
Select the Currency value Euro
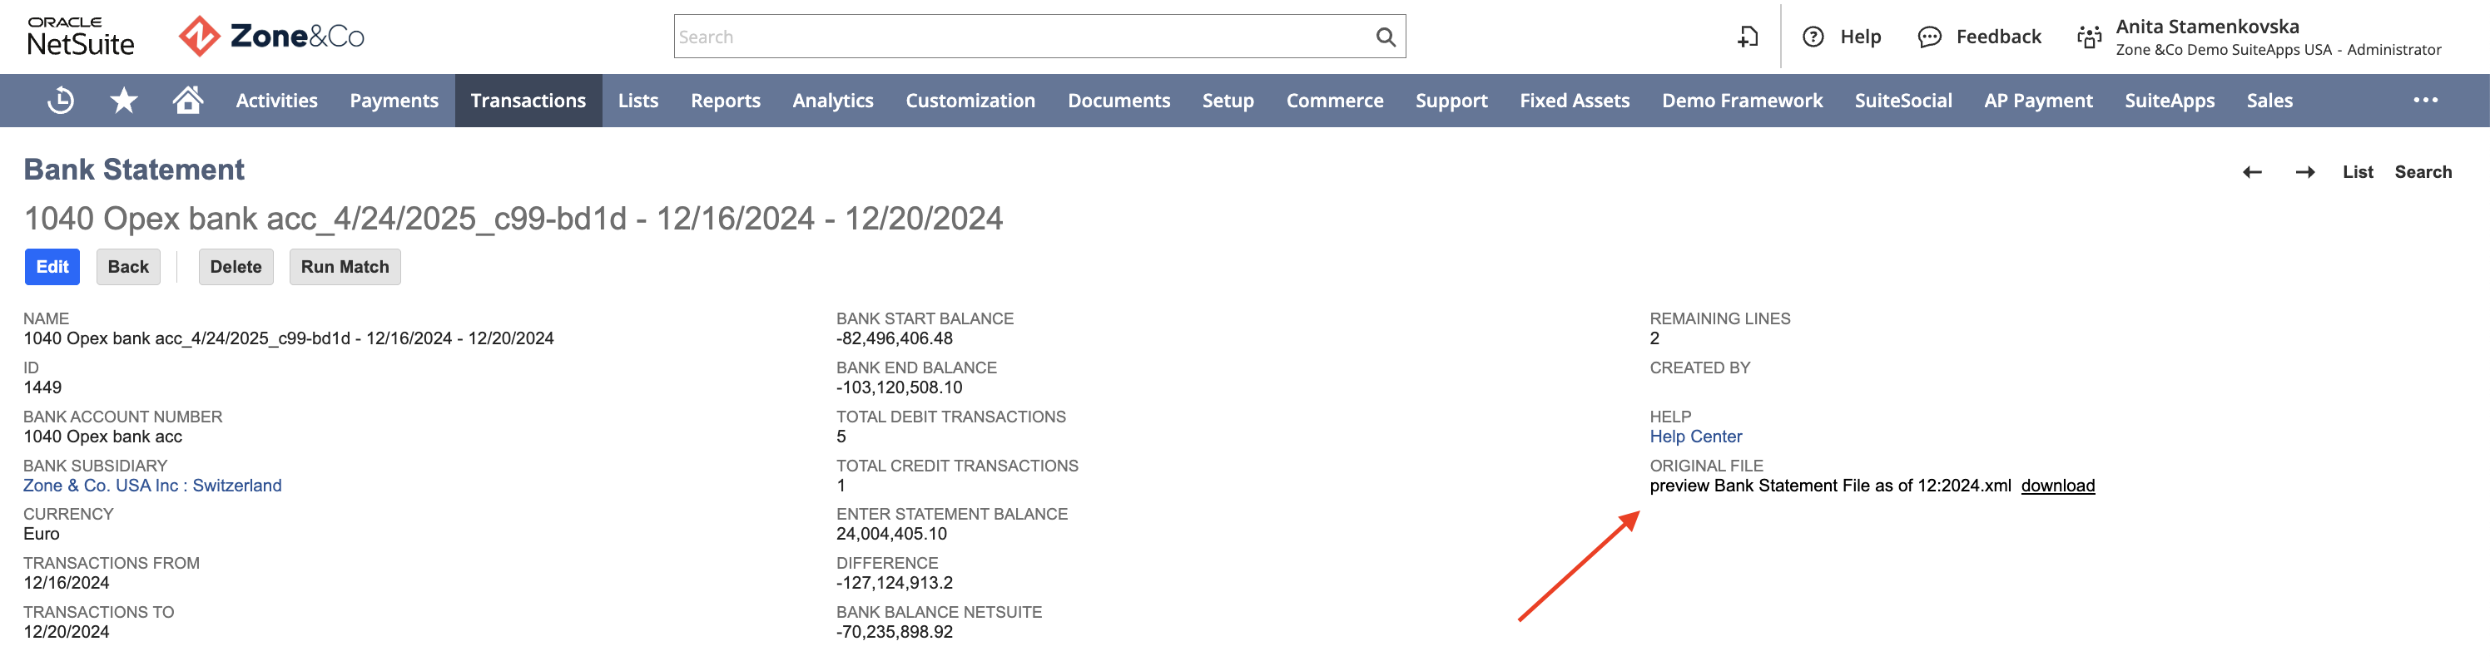[x=42, y=534]
